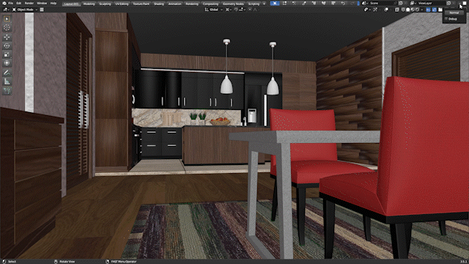
Task: Open the Scene browse dropdown
Action: (365, 3)
